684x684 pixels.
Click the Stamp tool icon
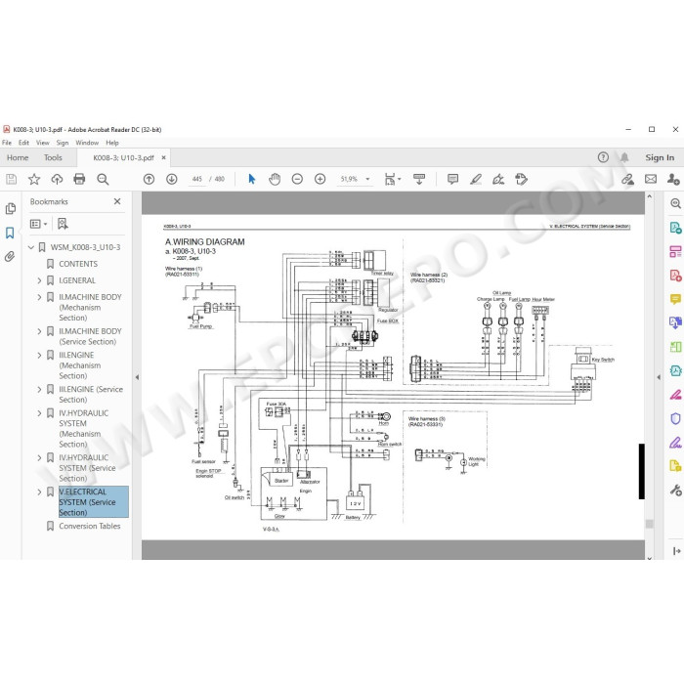pos(521,179)
